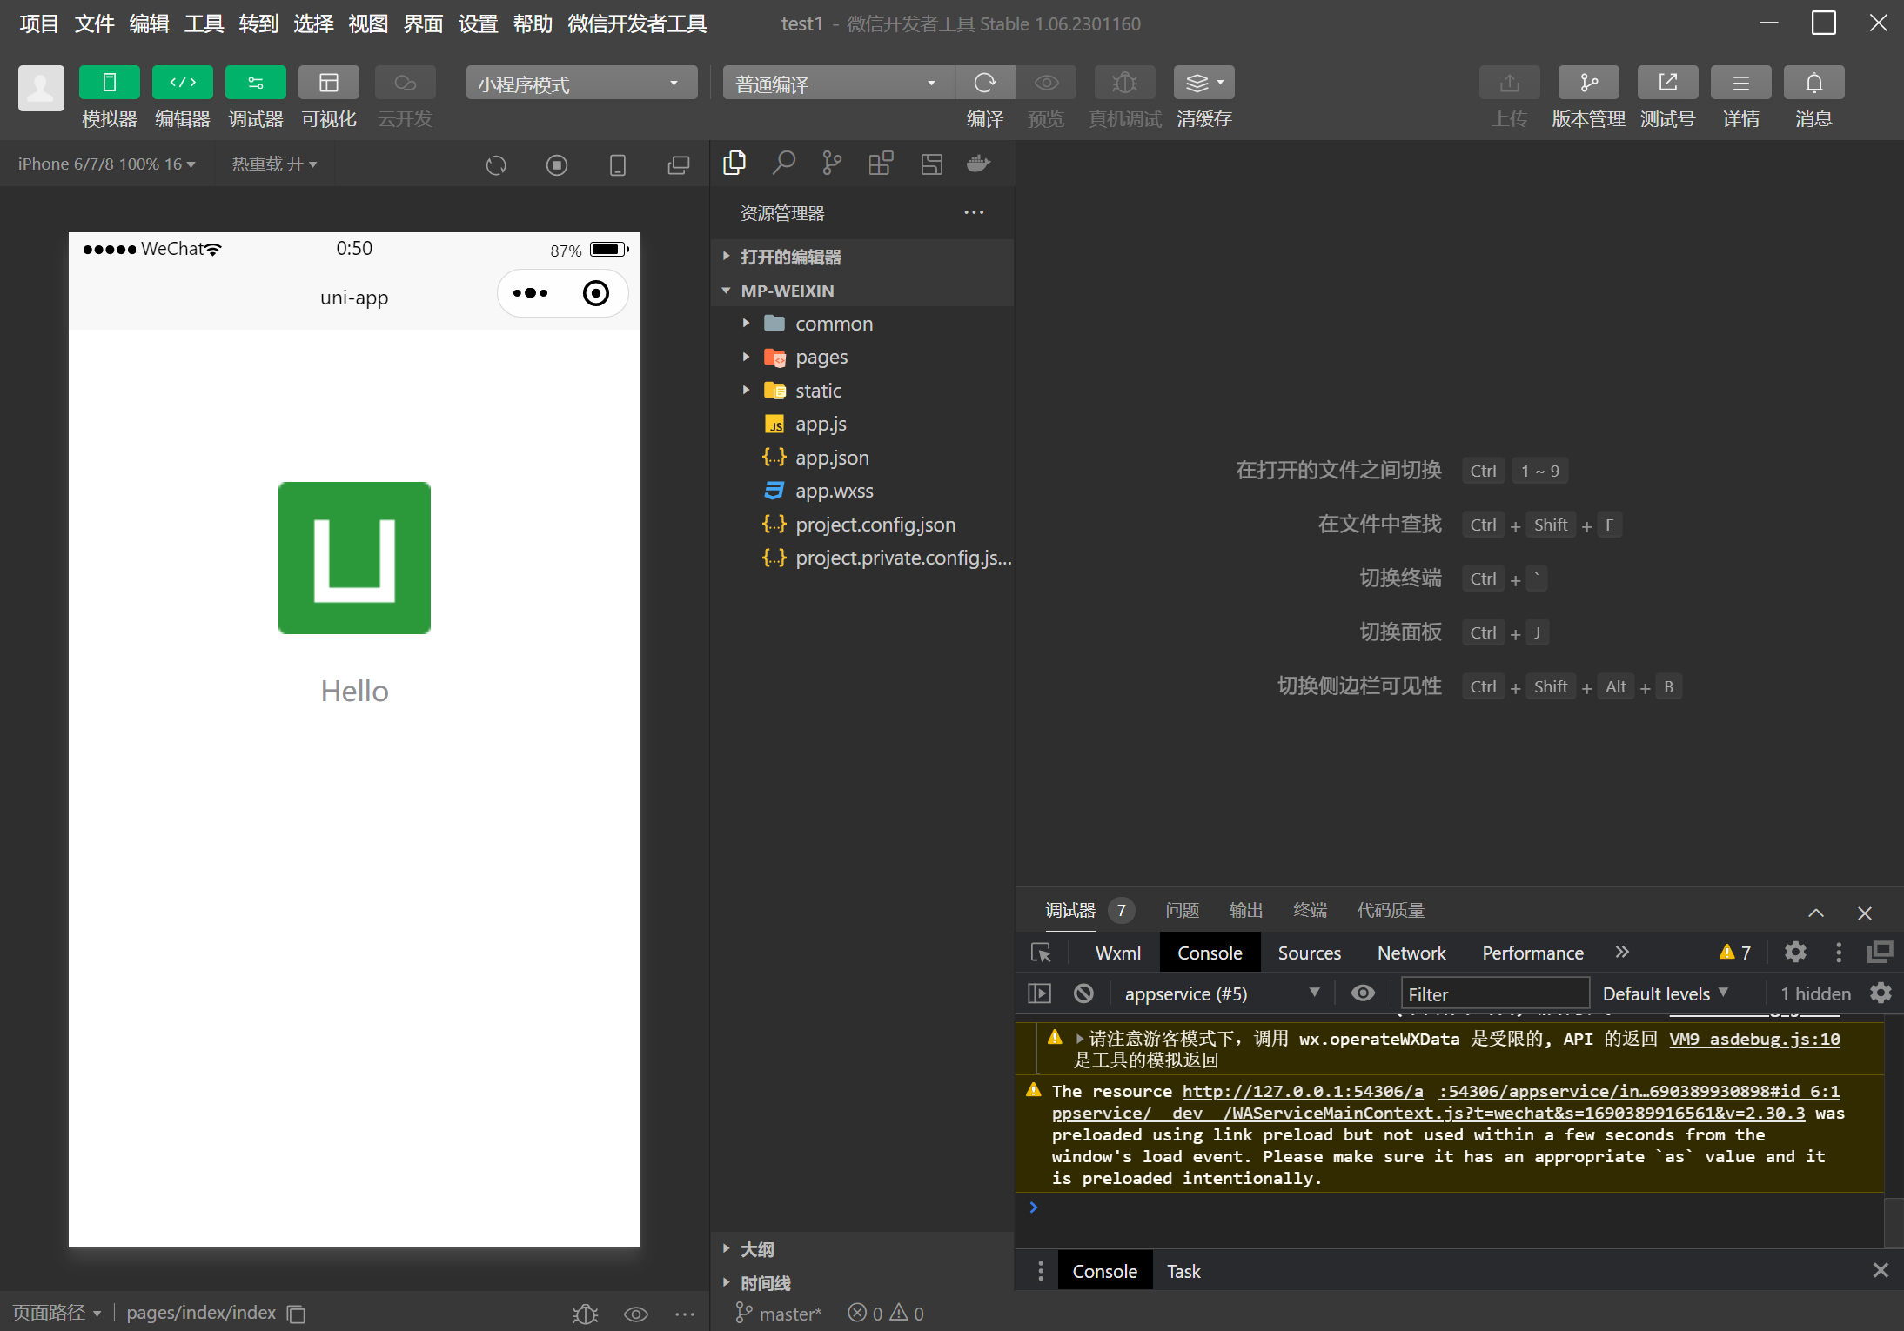
Task: Show more devtools tabs chevron
Action: coord(1622,952)
